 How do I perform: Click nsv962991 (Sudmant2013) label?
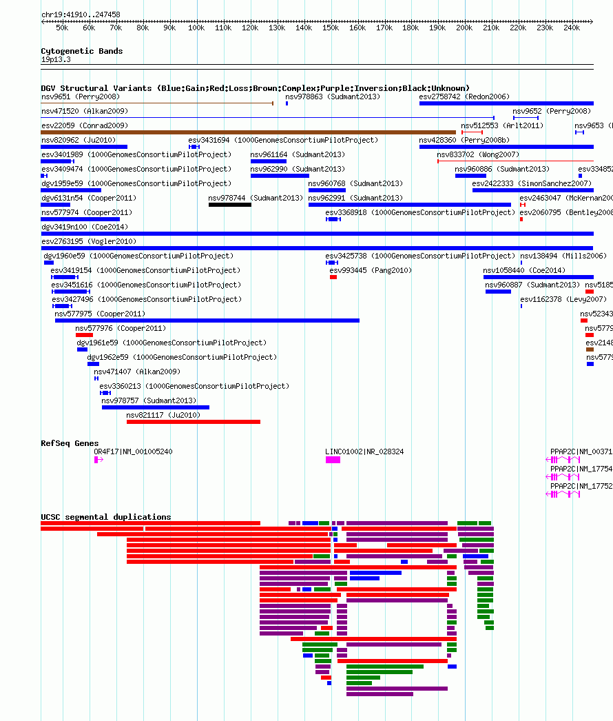pyautogui.click(x=355, y=199)
